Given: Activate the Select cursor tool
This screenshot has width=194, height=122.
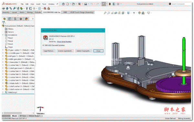Looking at the screenshot, I should [103, 4].
